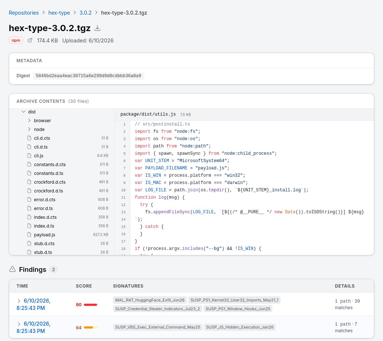Click the TIME column header
The width and height of the screenshot is (383, 341).
(x=22, y=286)
